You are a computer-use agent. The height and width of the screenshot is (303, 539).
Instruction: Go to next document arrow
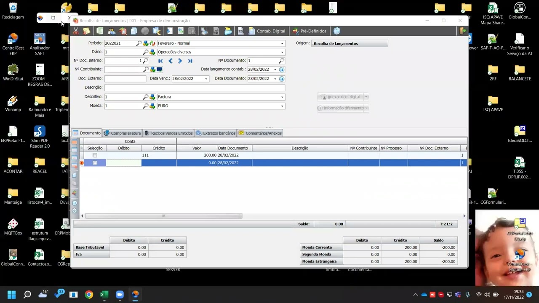(x=180, y=61)
